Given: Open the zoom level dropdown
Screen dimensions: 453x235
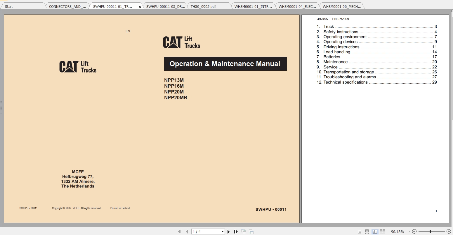Looking at the screenshot, I should 410,231.
